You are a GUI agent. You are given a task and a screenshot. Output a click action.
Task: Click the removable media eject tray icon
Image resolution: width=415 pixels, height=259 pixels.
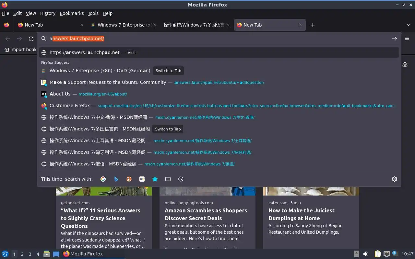[x=356, y=254]
